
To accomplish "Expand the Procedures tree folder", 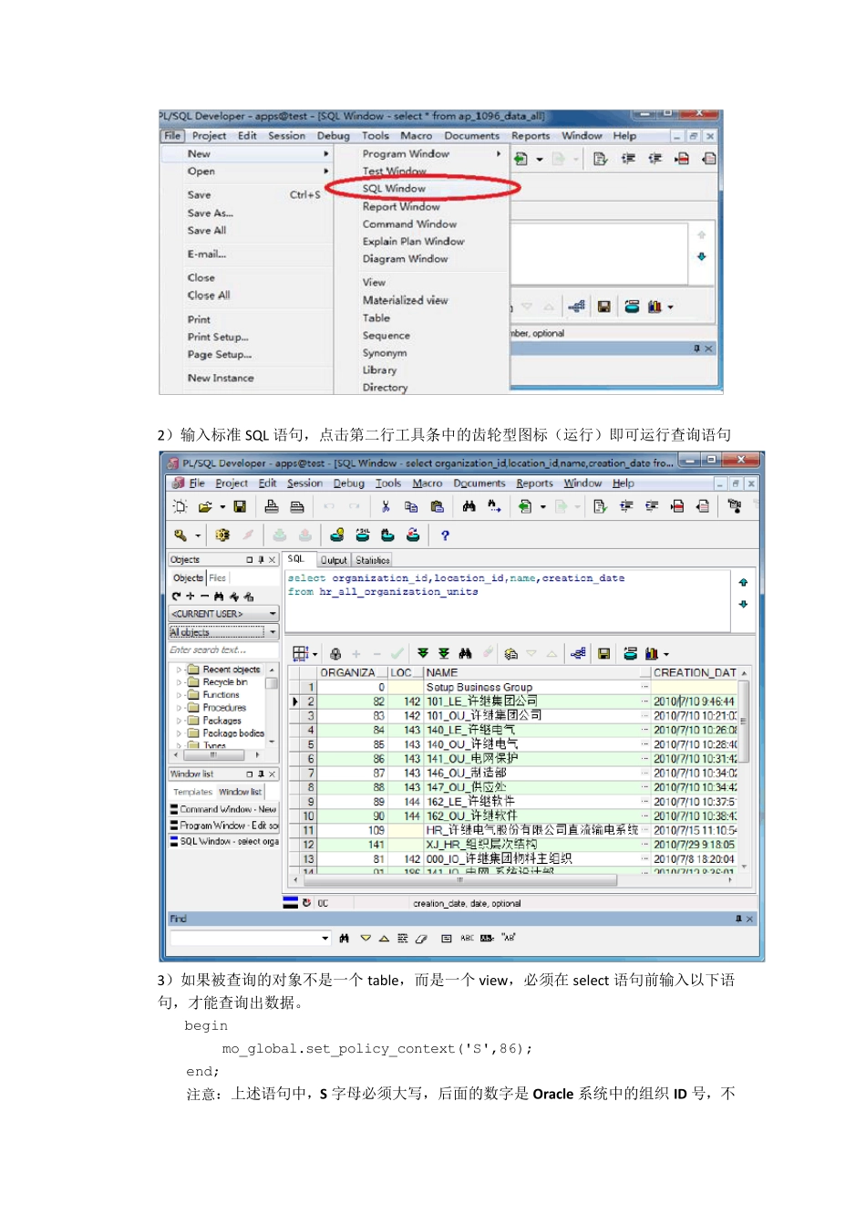I will pyautogui.click(x=179, y=708).
